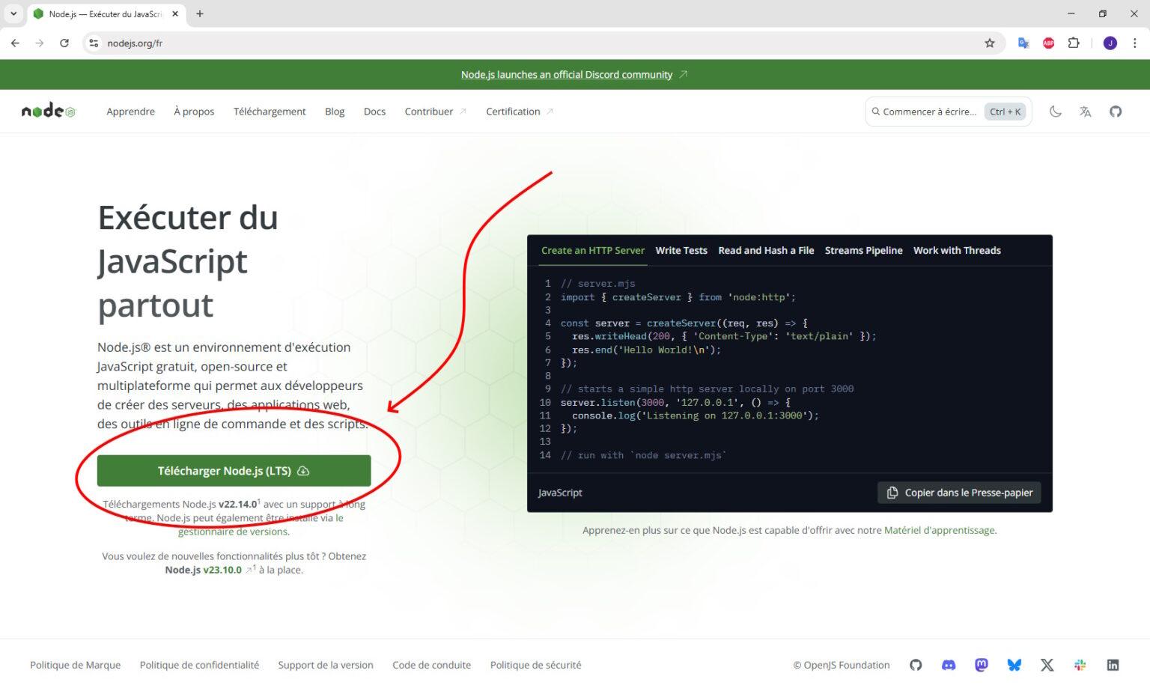Open the Chrome customize menu

pyautogui.click(x=1135, y=43)
